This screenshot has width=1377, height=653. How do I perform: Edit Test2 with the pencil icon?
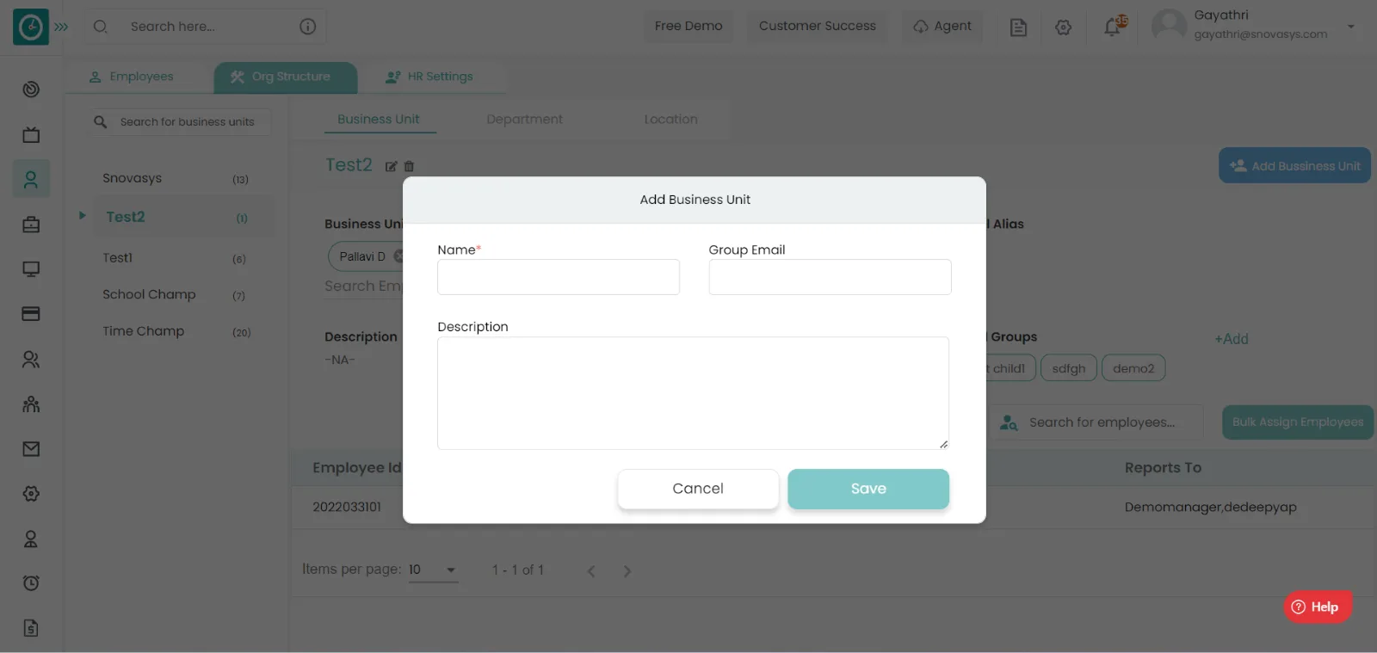point(391,167)
